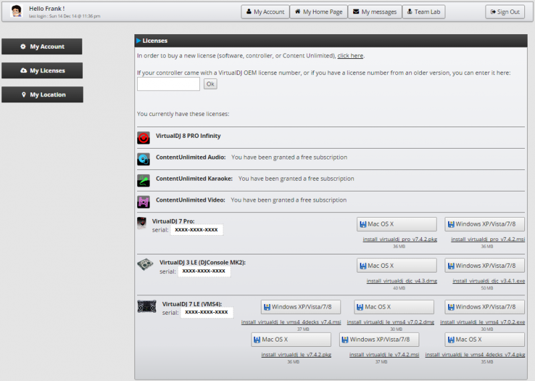Click the ContentUnlimited Audio icon

tap(143, 159)
